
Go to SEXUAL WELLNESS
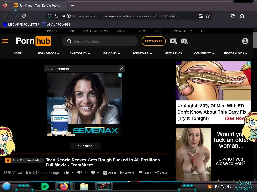click(x=95, y=31)
